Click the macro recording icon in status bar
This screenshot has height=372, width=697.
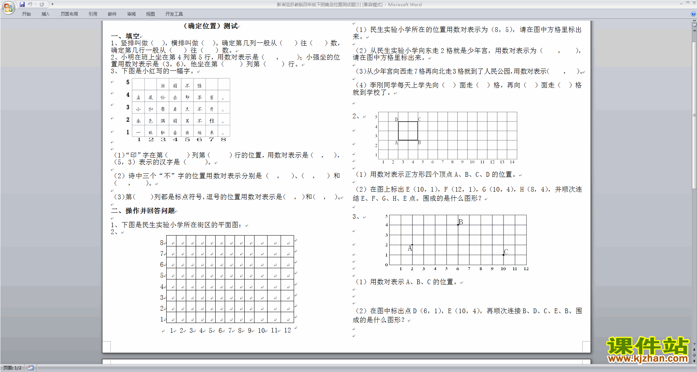[30, 368]
